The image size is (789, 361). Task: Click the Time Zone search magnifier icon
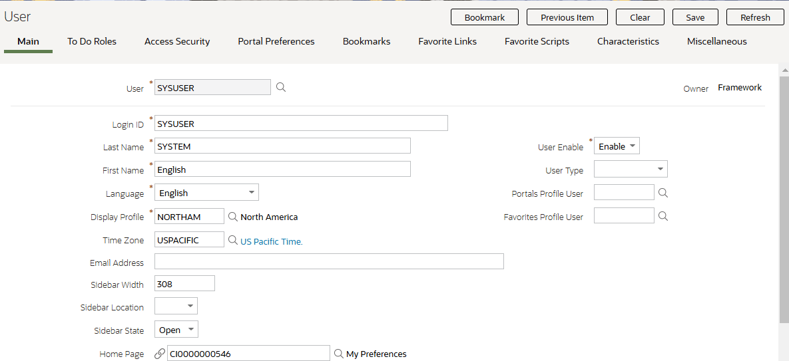click(232, 240)
